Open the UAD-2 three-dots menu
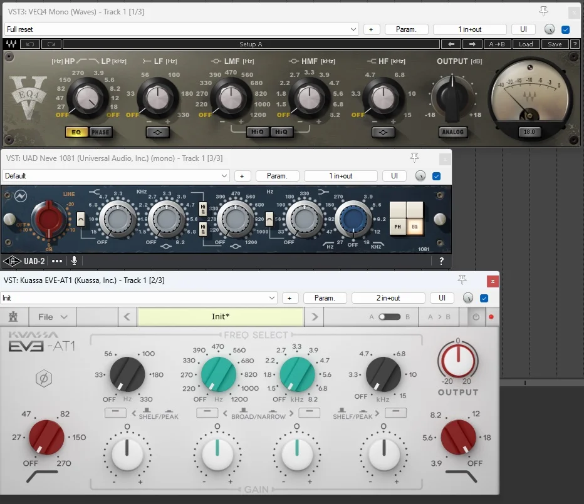 point(57,261)
